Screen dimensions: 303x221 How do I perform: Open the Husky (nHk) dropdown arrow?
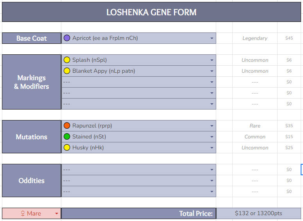click(212, 148)
